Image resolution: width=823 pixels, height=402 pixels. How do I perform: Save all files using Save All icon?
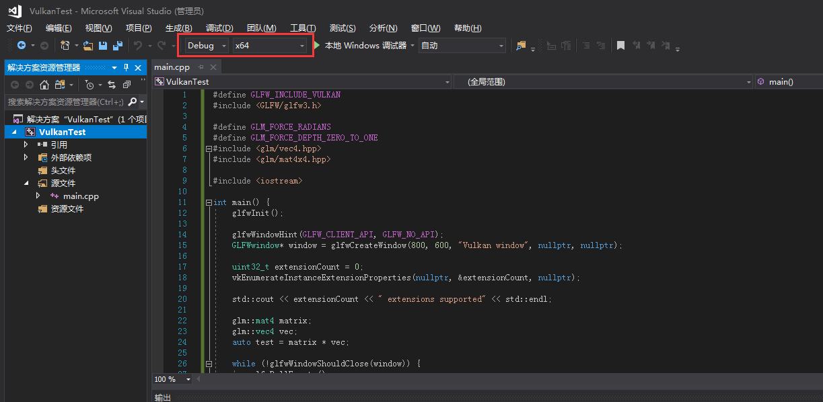point(118,45)
